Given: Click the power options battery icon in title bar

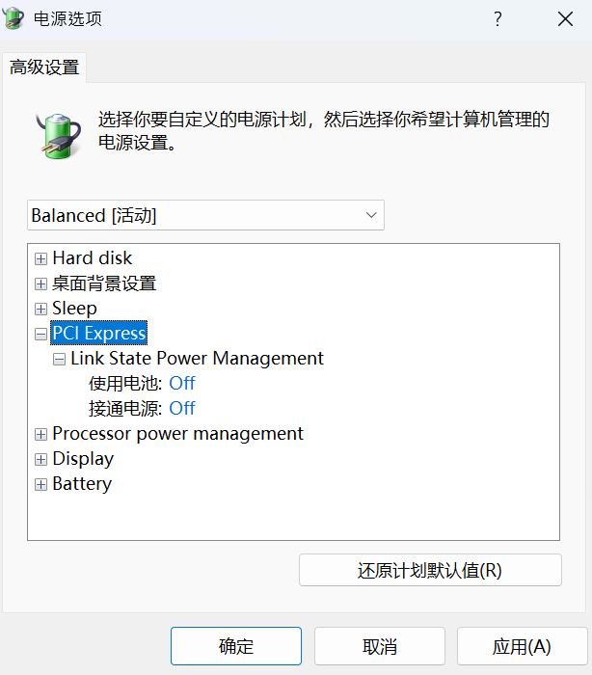Looking at the screenshot, I should click(14, 19).
